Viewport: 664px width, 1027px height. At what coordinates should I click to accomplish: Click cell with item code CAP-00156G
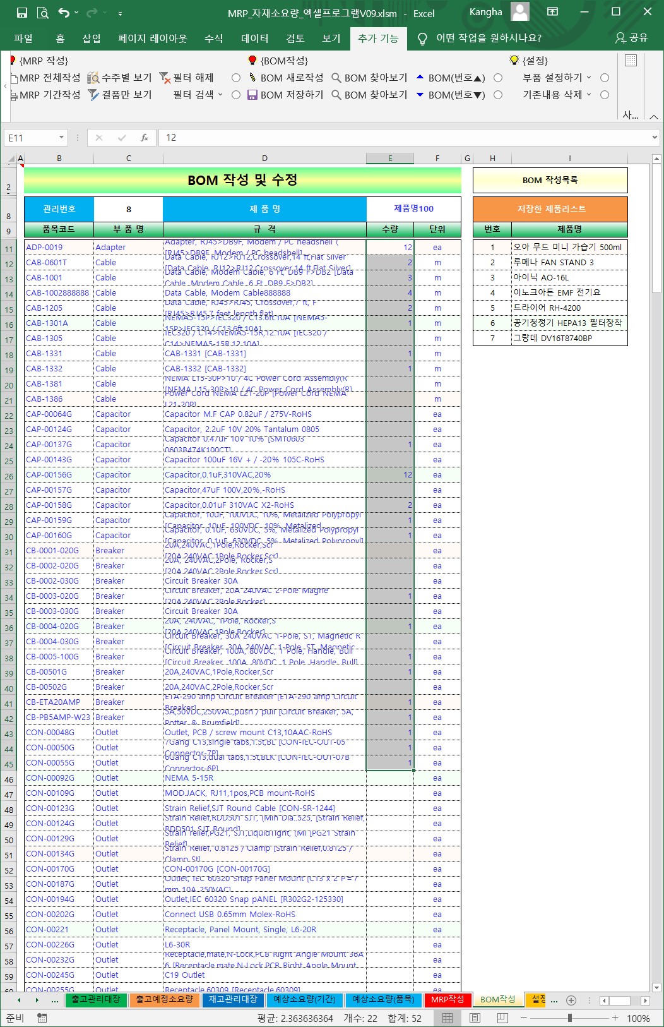tap(59, 474)
